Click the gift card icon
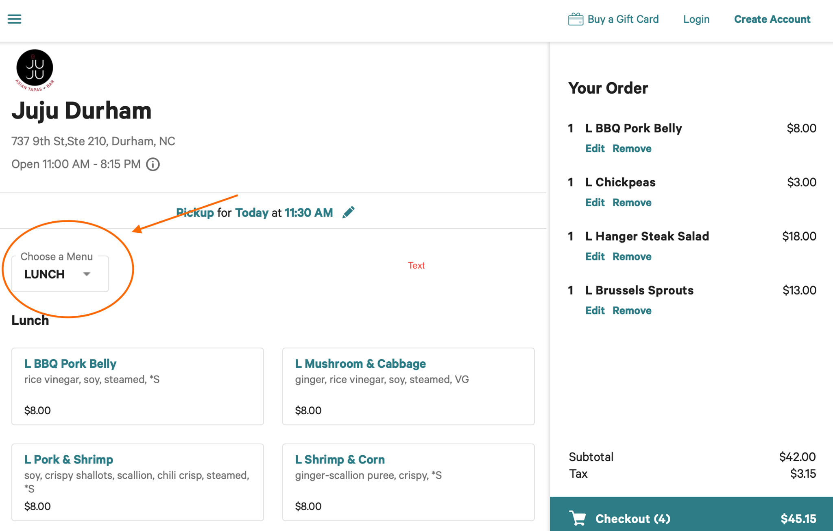The width and height of the screenshot is (833, 531). (576, 19)
